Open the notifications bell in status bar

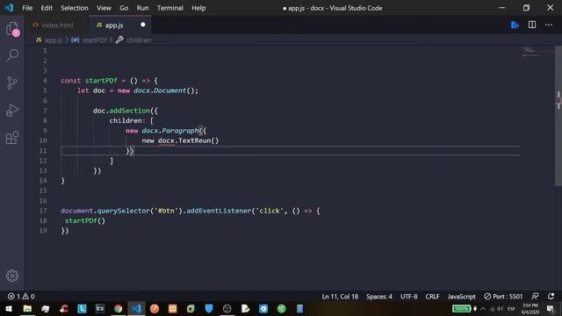pyautogui.click(x=551, y=297)
